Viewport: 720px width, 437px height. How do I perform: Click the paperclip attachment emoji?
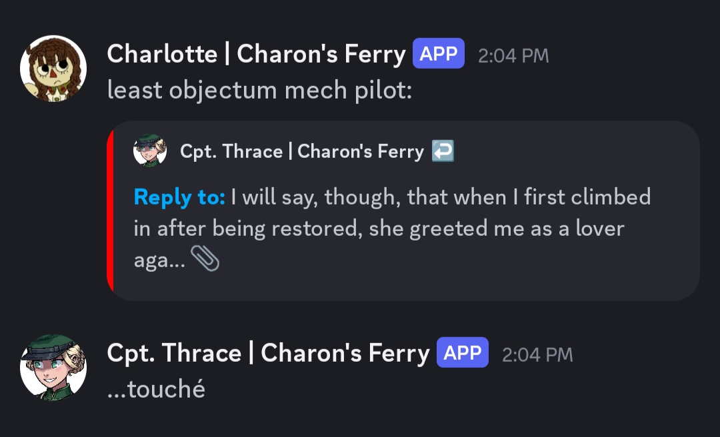(205, 259)
